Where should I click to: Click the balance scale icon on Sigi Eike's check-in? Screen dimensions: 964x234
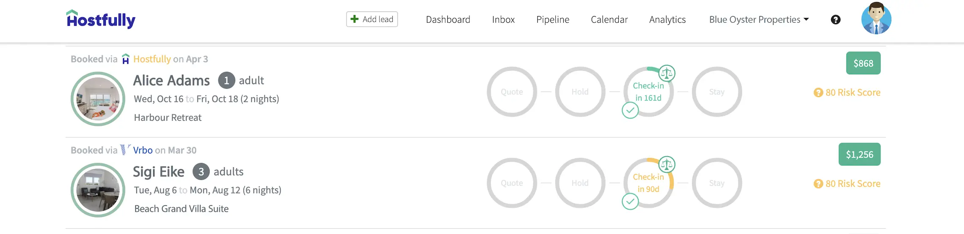point(667,165)
